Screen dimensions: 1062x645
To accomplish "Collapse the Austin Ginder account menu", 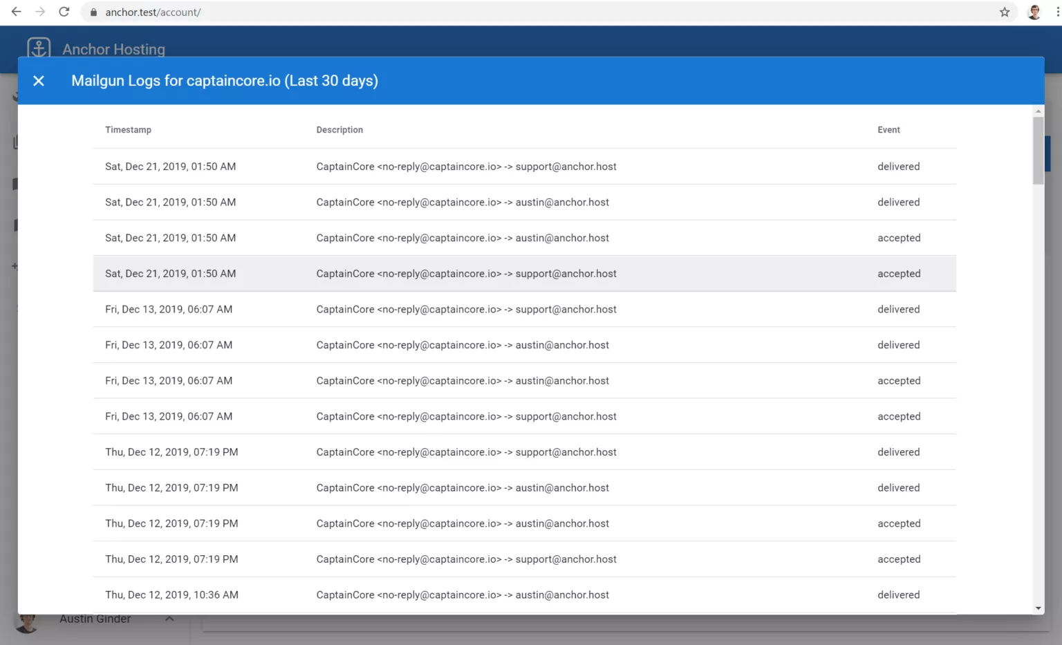I will click(169, 619).
